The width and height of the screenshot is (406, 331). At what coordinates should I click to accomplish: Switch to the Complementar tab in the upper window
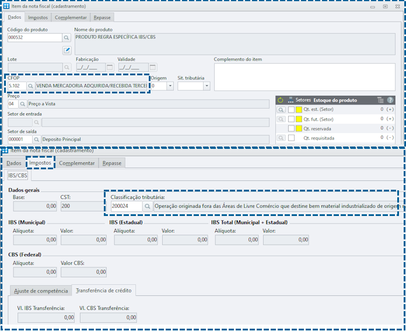tap(71, 18)
